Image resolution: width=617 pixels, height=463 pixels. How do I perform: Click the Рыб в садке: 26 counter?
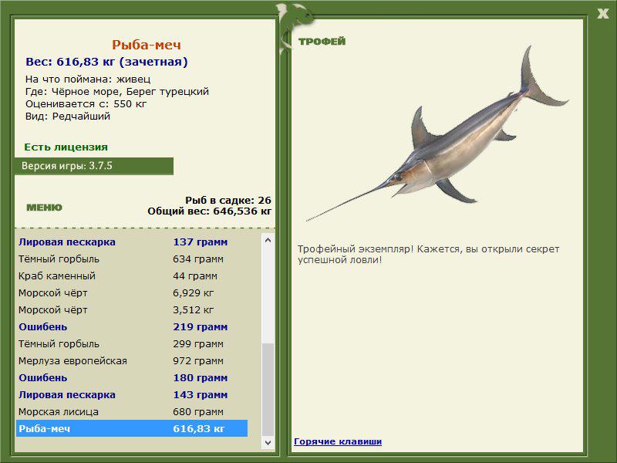(x=228, y=200)
